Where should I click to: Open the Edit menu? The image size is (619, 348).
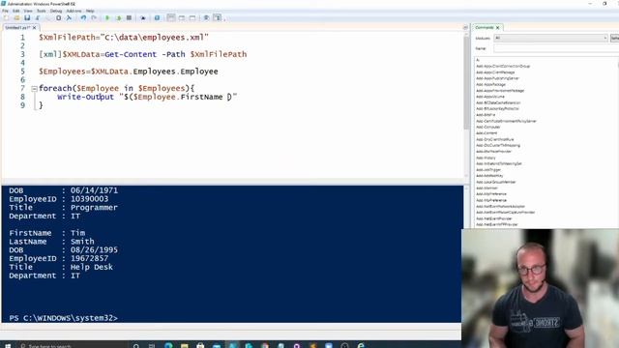tap(15, 11)
